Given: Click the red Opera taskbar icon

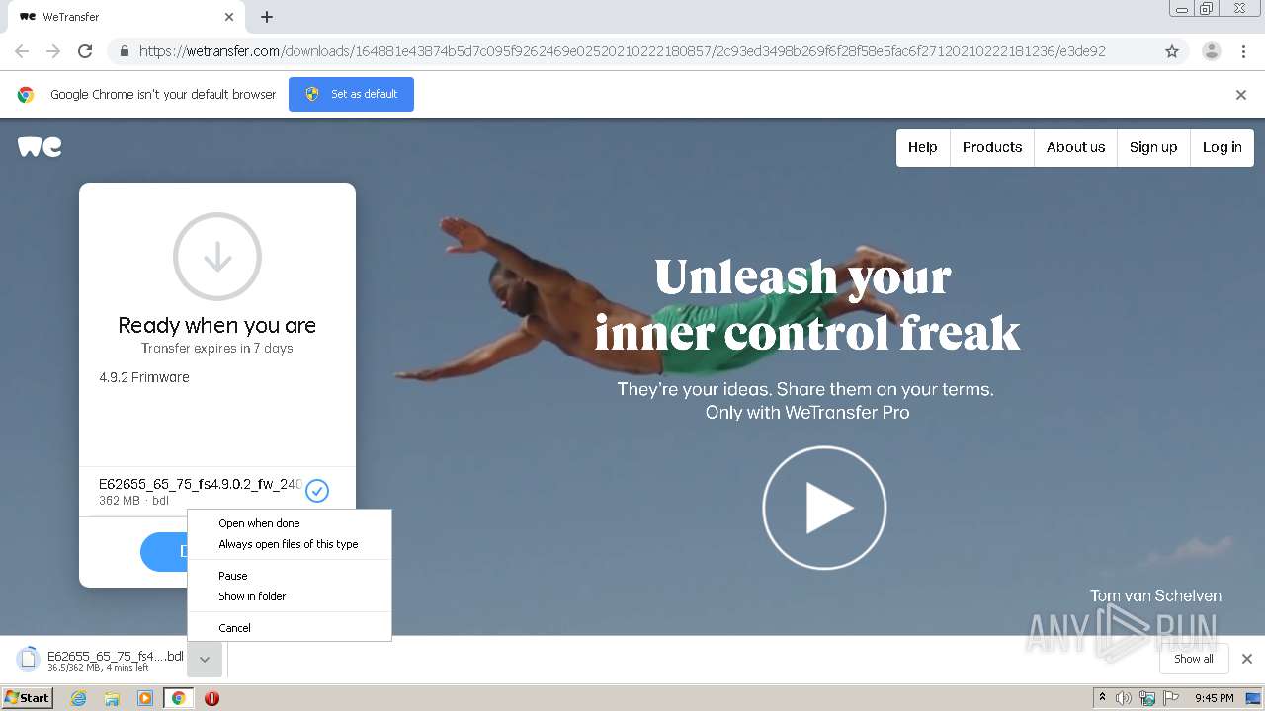Looking at the screenshot, I should (x=211, y=698).
